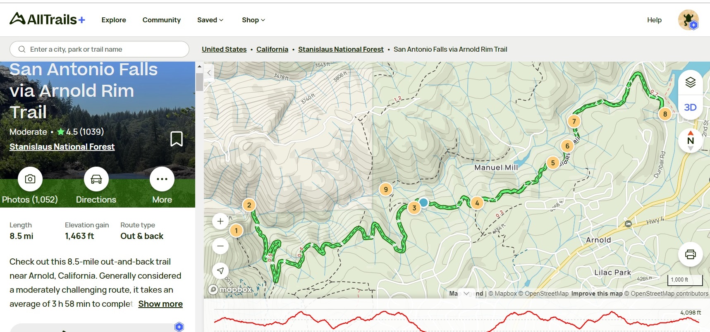Expand the Shop dropdown menu

point(253,20)
